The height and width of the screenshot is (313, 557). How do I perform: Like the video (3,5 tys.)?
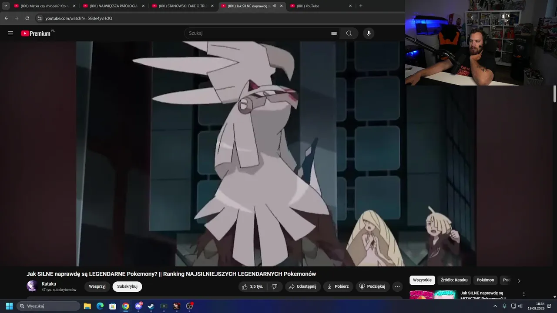252,286
